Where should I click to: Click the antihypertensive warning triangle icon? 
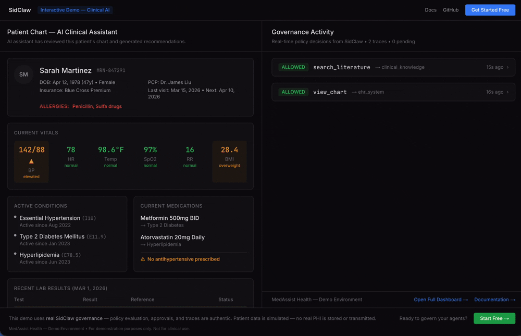(x=143, y=259)
